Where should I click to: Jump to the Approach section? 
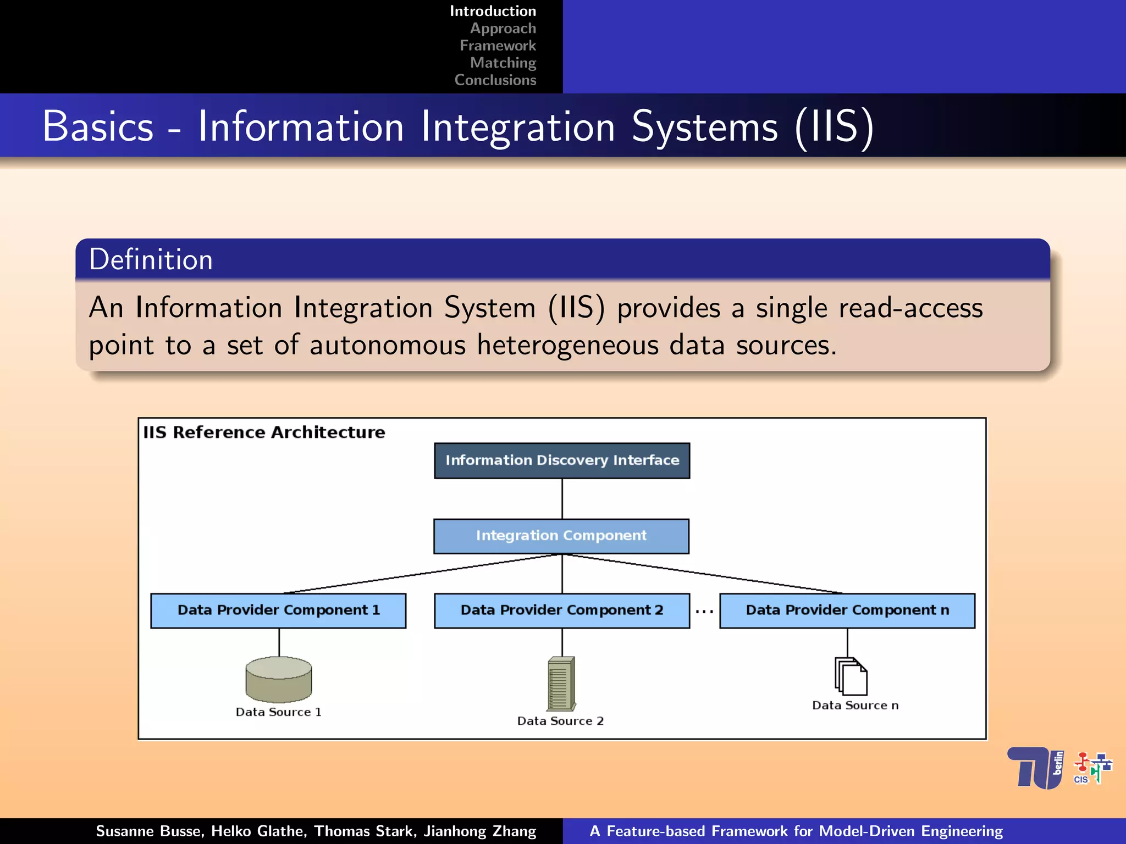point(503,29)
